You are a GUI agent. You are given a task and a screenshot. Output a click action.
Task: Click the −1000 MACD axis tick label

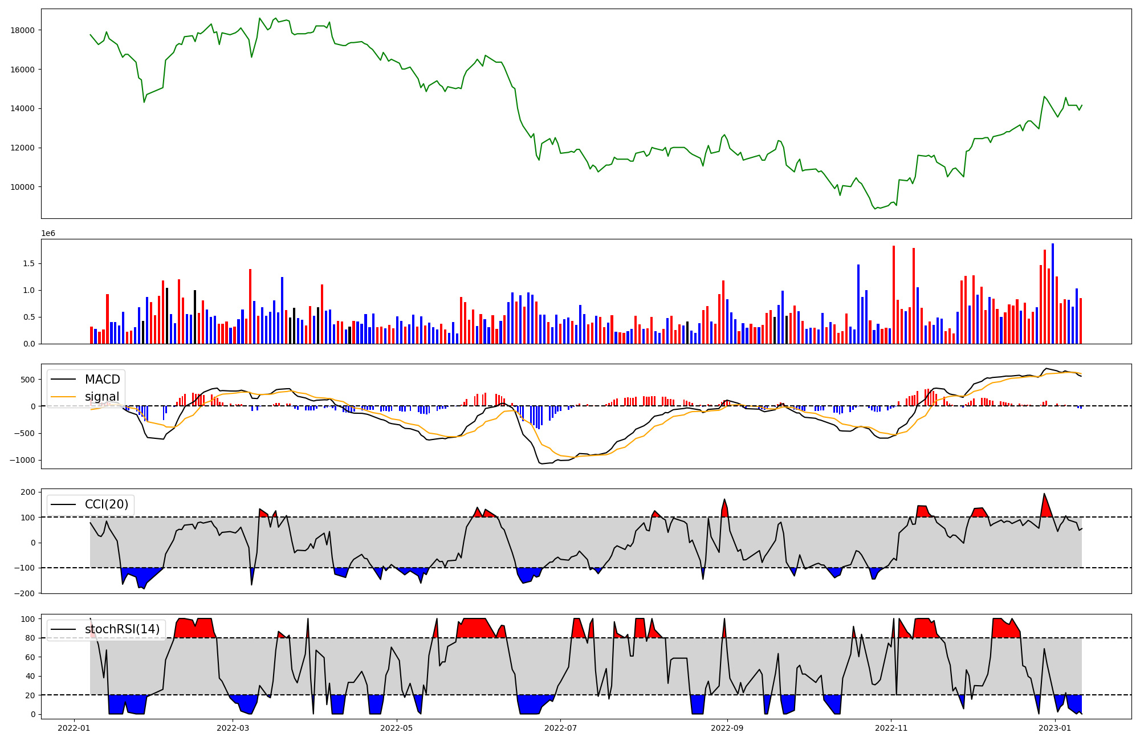point(22,461)
